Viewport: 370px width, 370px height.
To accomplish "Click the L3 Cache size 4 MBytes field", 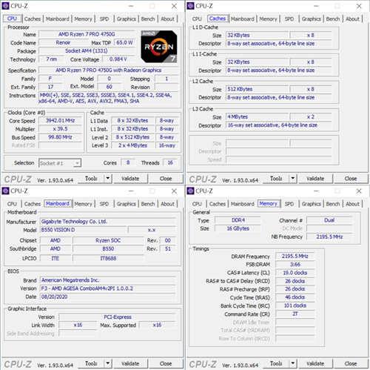I will (x=257, y=116).
